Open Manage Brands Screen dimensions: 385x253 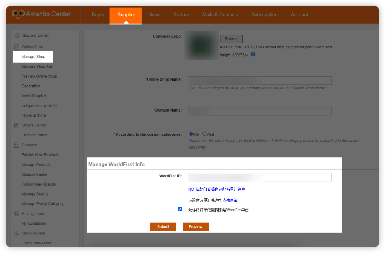(35, 194)
